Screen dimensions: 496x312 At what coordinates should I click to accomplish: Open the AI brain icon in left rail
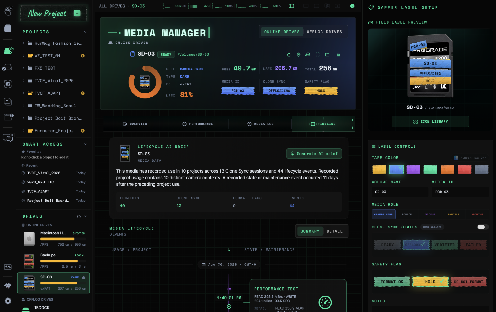tap(8, 11)
